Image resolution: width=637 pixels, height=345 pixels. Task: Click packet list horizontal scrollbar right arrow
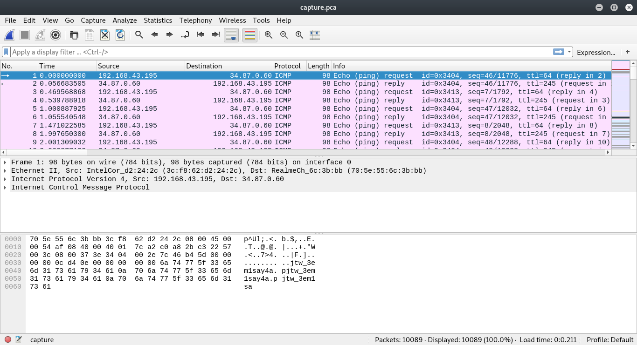608,152
